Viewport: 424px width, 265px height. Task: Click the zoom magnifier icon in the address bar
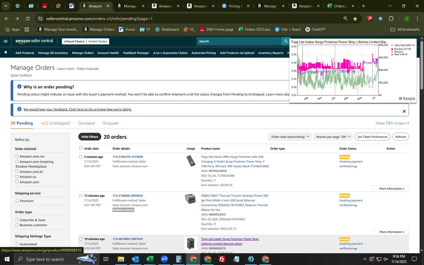coord(345,19)
